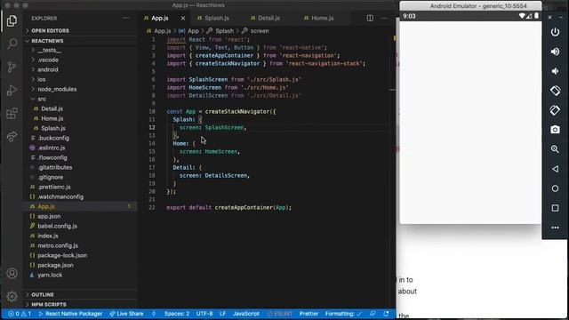Expand the .vscode folder
This screenshot has height=320, width=569.
coord(48,60)
